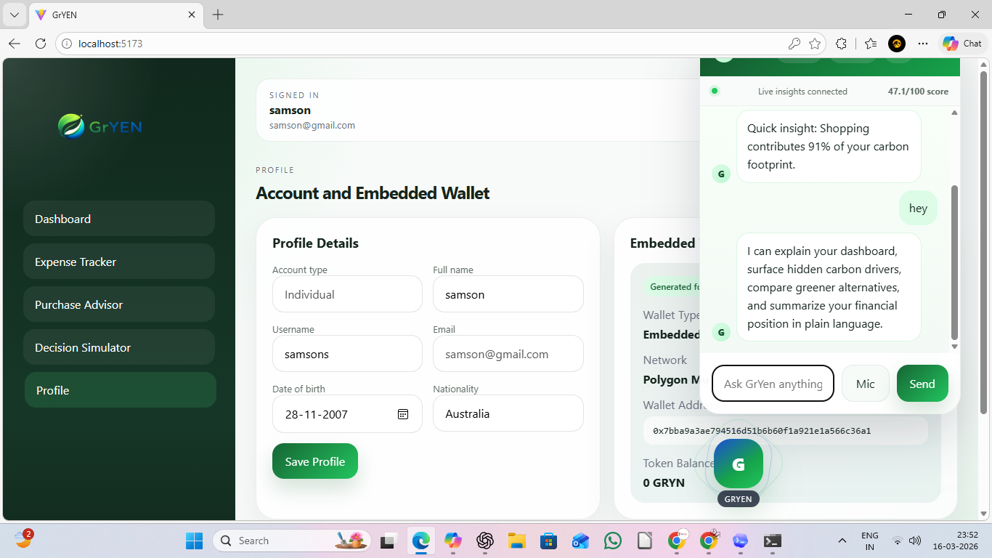Viewport: 992px width, 558px height.
Task: Open the date picker calendar icon
Action: click(x=403, y=414)
